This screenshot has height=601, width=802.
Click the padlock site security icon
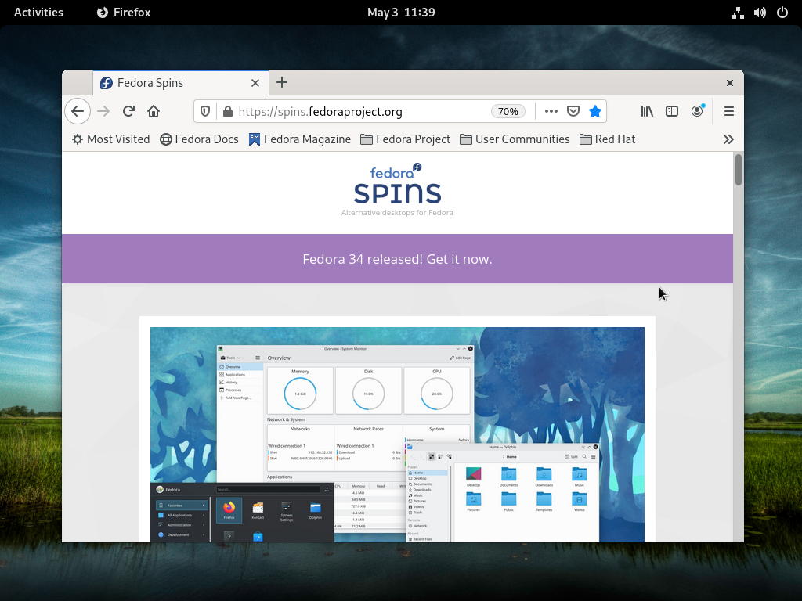pyautogui.click(x=227, y=111)
